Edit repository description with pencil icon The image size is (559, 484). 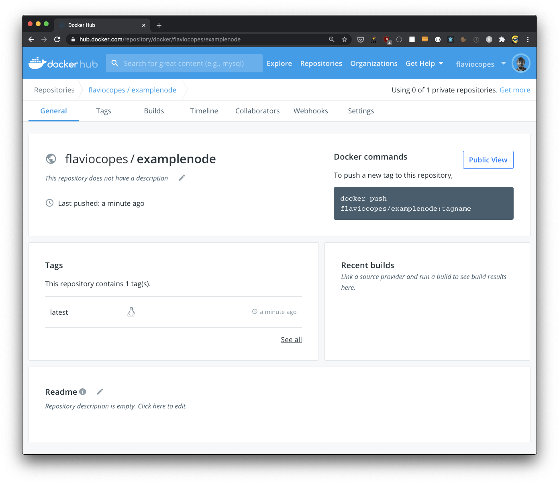[x=182, y=178]
